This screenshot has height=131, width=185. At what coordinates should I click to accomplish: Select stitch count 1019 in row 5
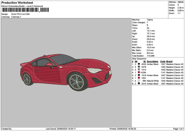click(x=144, y=75)
